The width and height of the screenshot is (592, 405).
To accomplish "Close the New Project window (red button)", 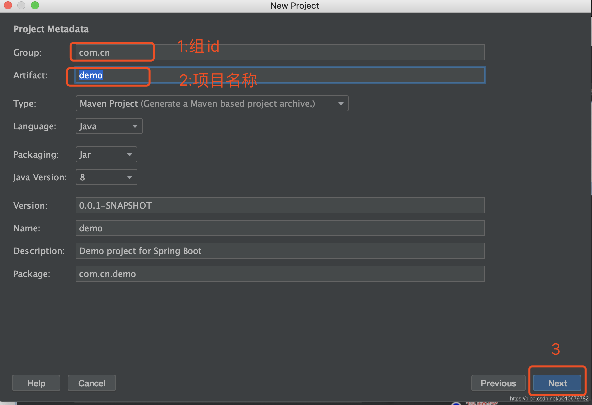I will point(8,5).
